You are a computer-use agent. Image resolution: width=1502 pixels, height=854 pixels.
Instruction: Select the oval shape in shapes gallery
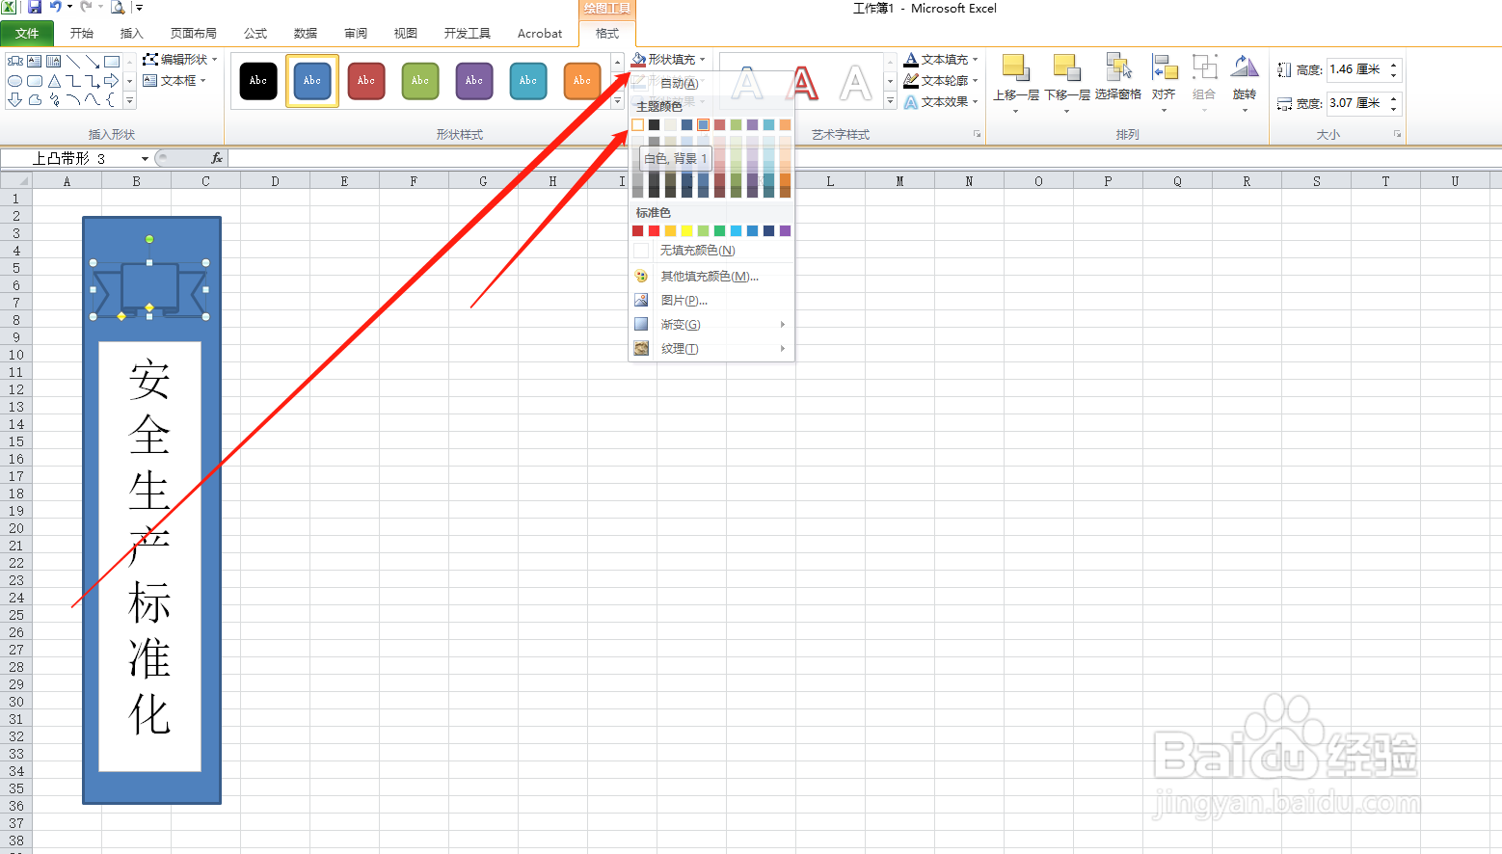click(x=14, y=81)
